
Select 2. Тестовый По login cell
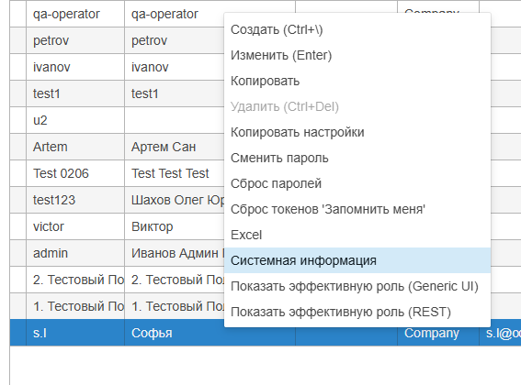[75, 280]
